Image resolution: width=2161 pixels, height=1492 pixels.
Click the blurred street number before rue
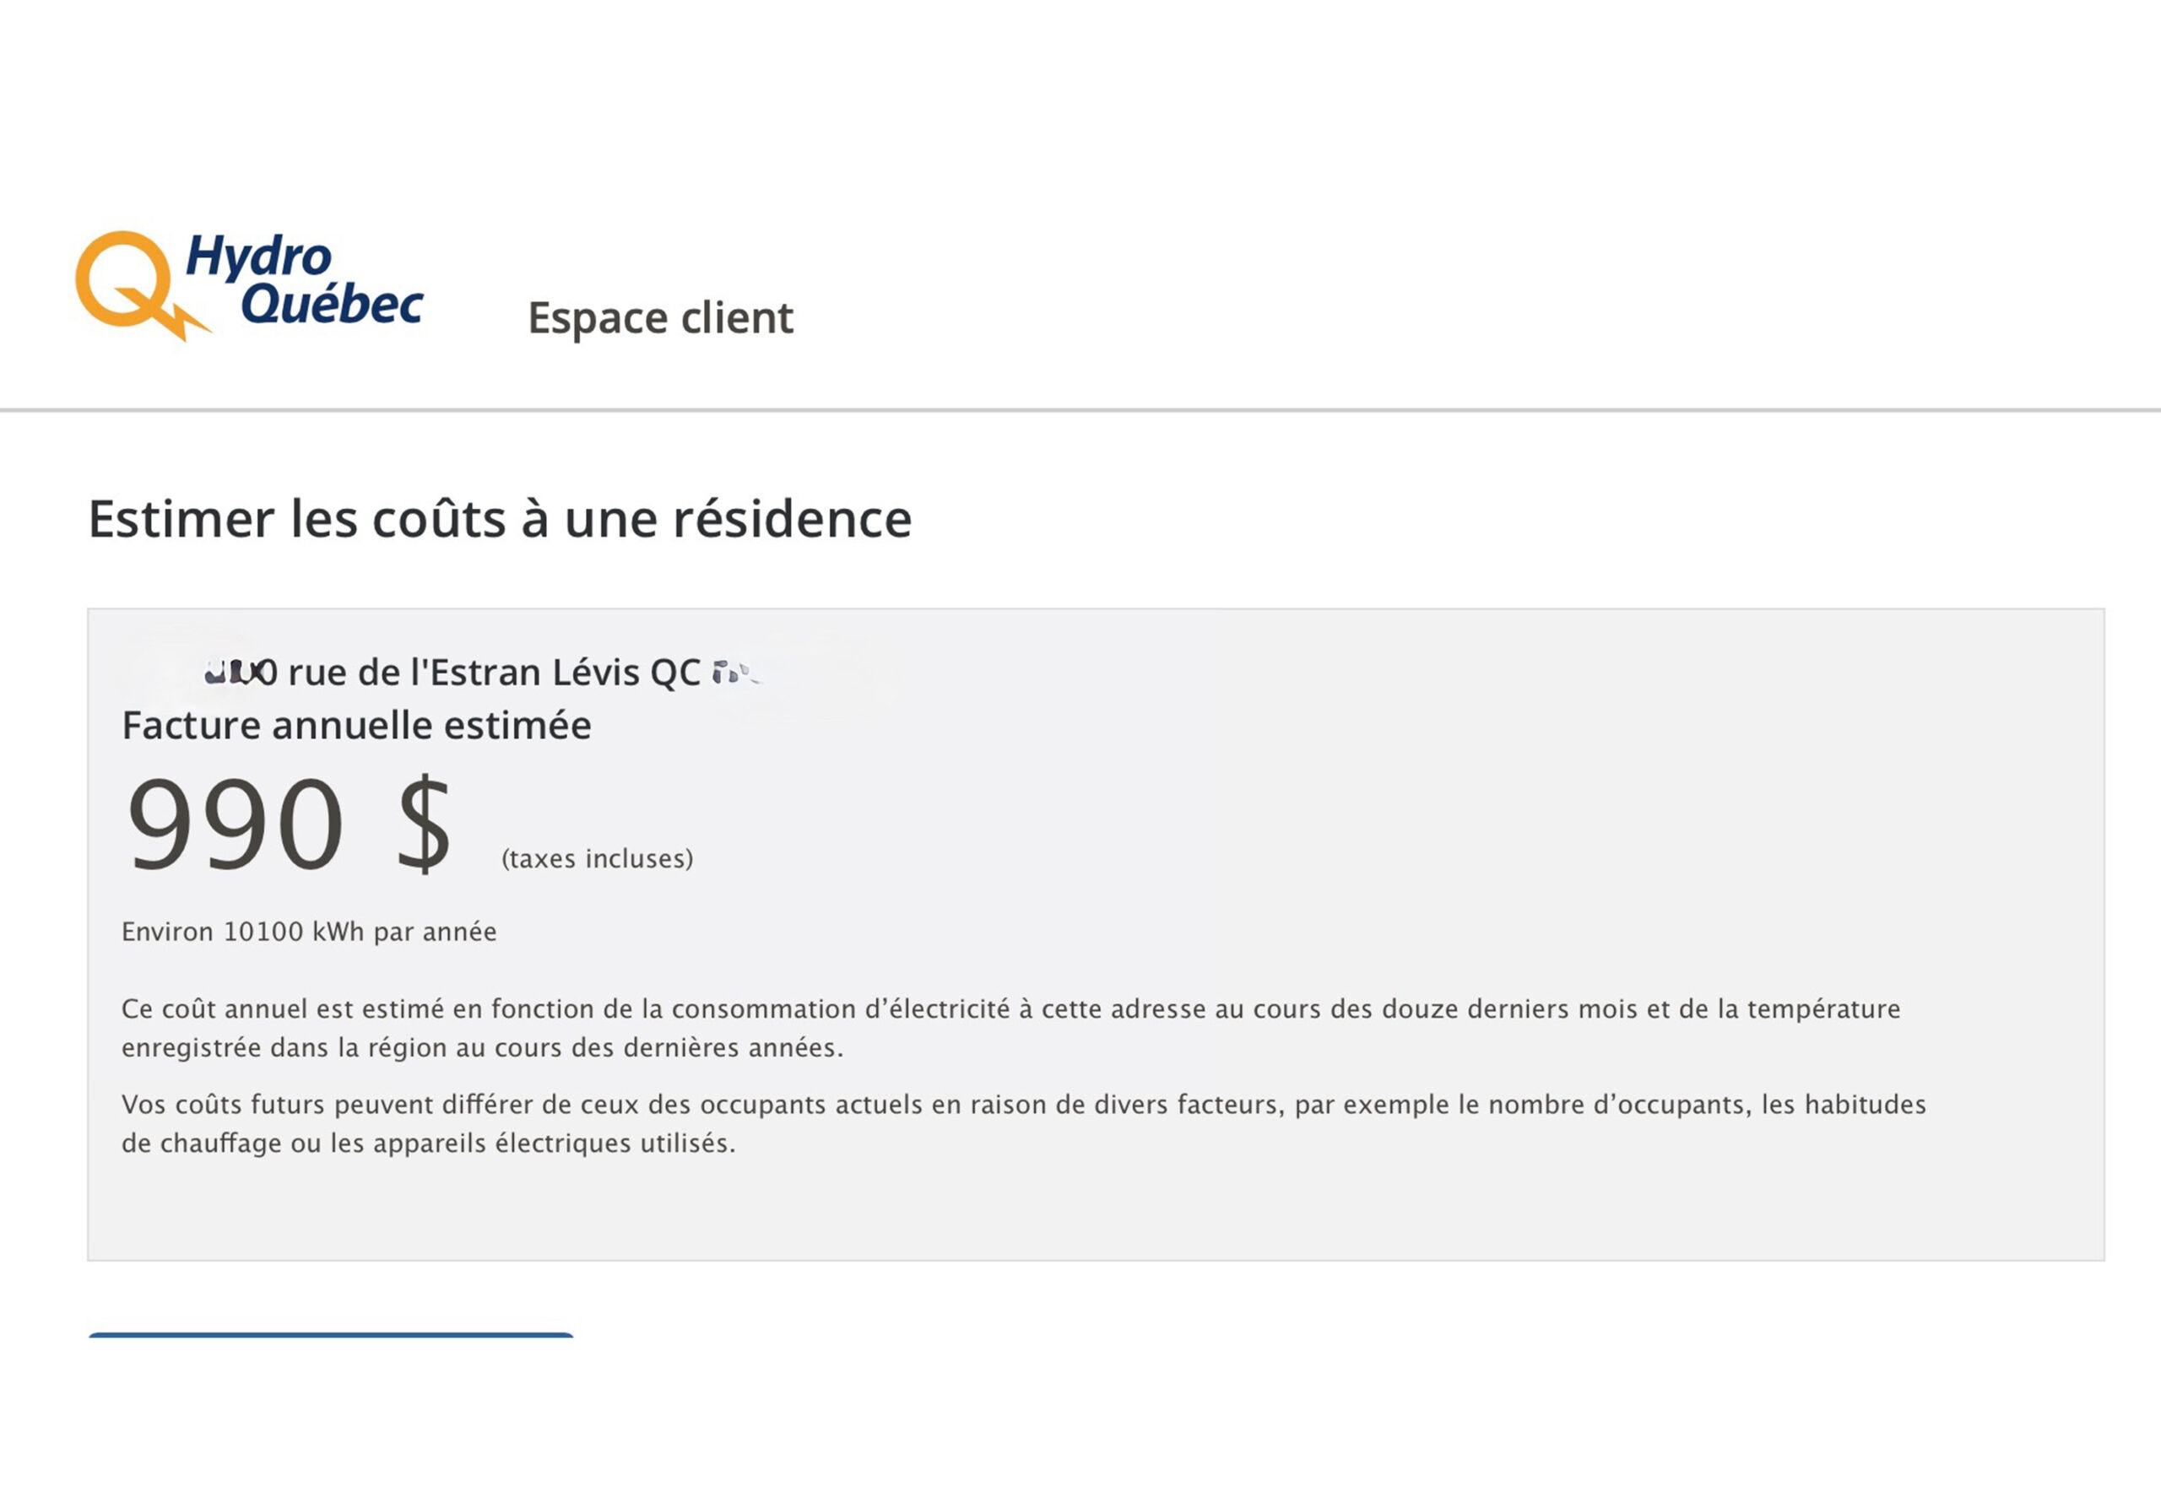241,672
